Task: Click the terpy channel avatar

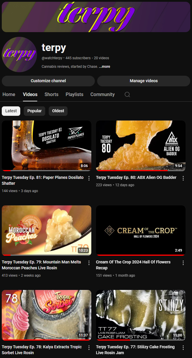Action: tap(19, 55)
